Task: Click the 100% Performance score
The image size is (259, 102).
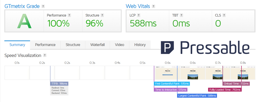Action: coord(58,23)
